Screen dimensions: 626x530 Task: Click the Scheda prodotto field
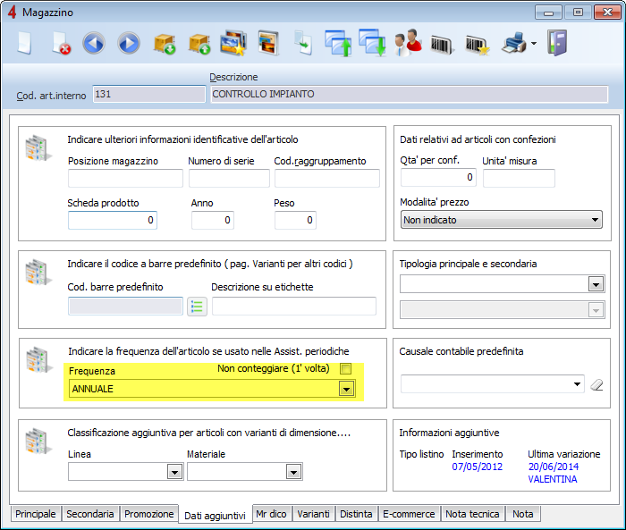[x=113, y=220]
